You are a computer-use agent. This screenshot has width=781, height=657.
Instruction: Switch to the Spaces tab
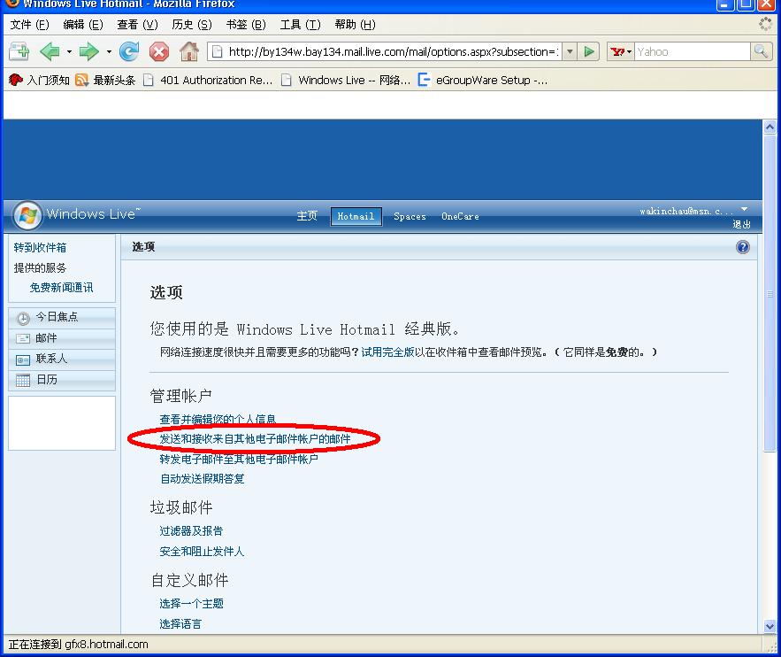tap(410, 216)
